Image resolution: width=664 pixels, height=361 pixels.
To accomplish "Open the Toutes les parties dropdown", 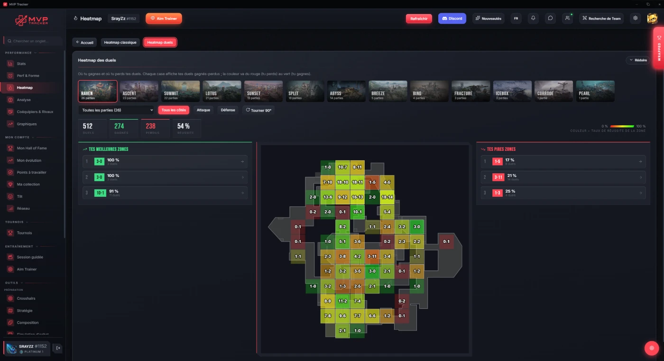I will point(116,110).
